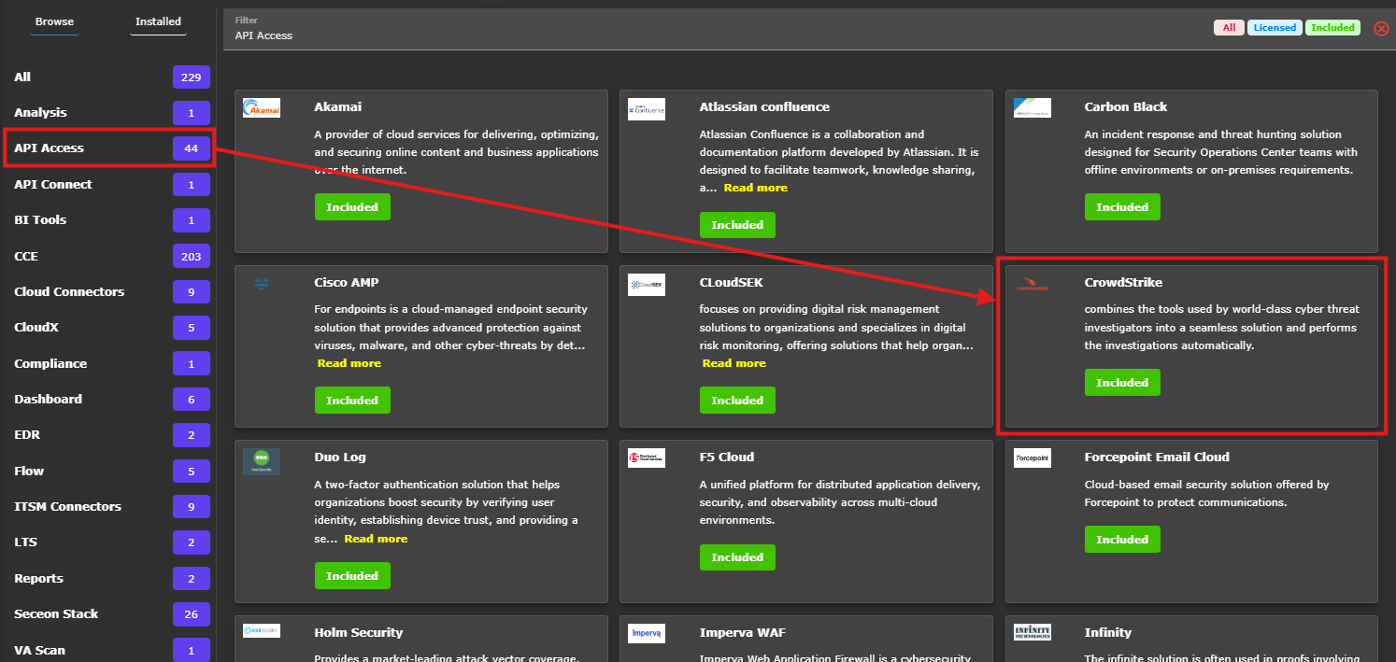The image size is (1396, 662).
Task: Switch to the Browse tab
Action: (54, 21)
